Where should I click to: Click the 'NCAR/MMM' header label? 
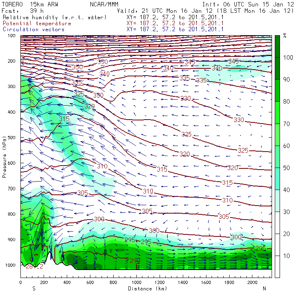[104, 4]
